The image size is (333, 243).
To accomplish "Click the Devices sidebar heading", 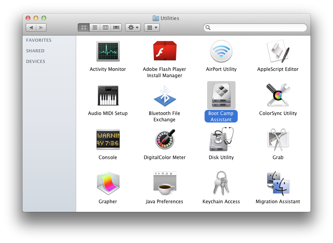I will 36,61.
